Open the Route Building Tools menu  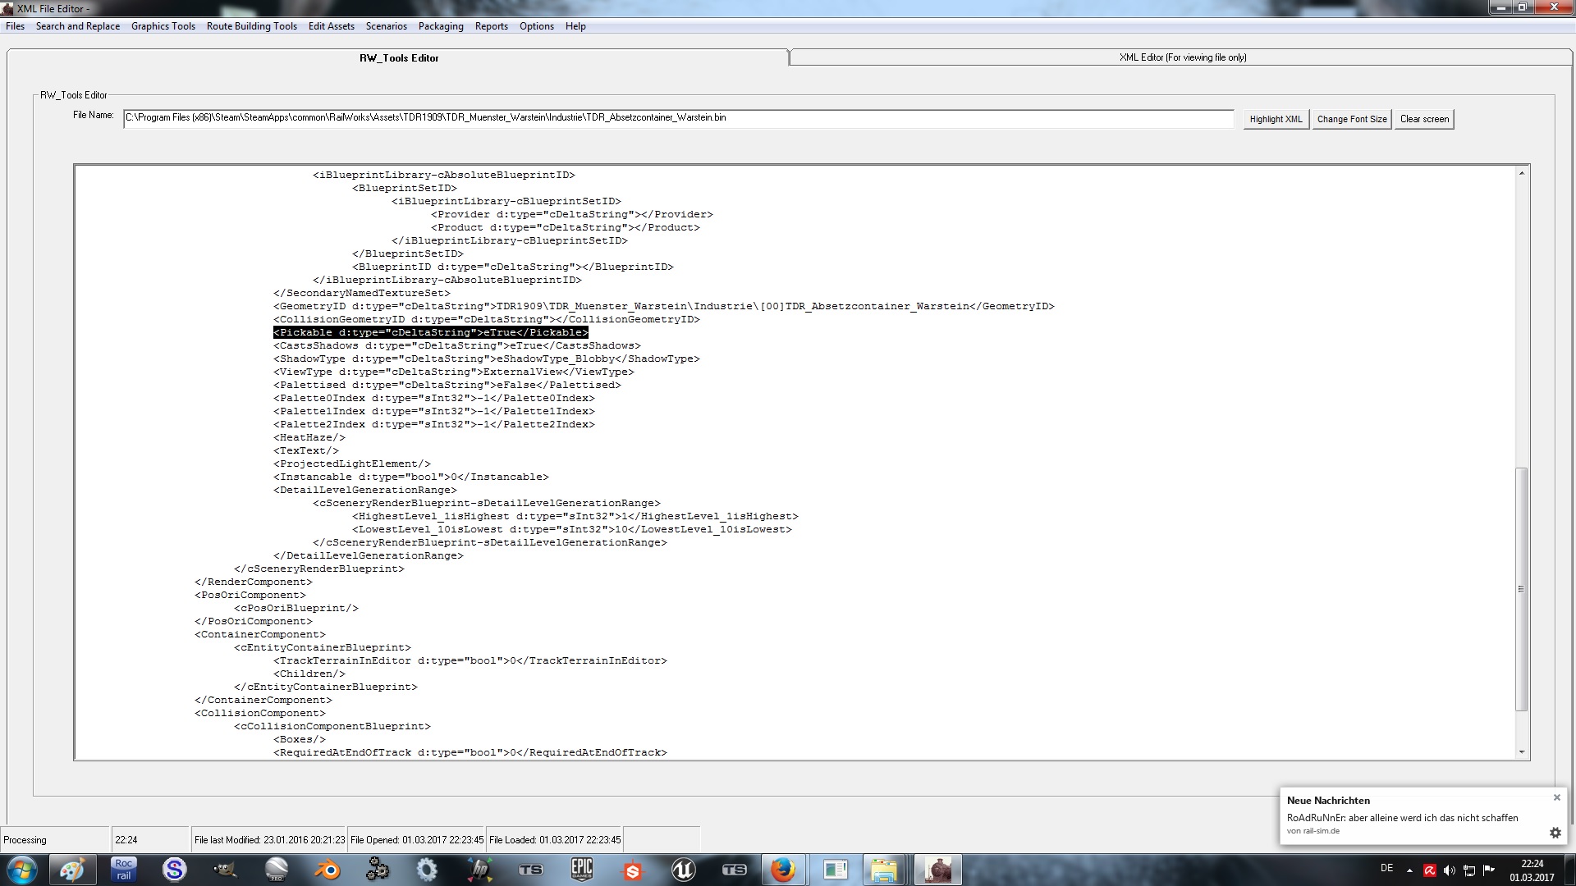click(x=251, y=26)
